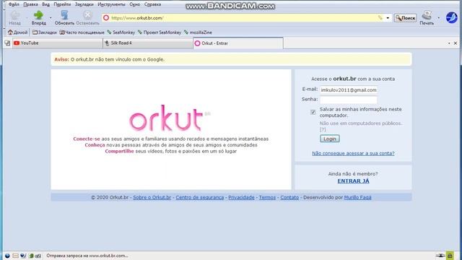Click the Печать (Print) printer icon

(x=427, y=15)
